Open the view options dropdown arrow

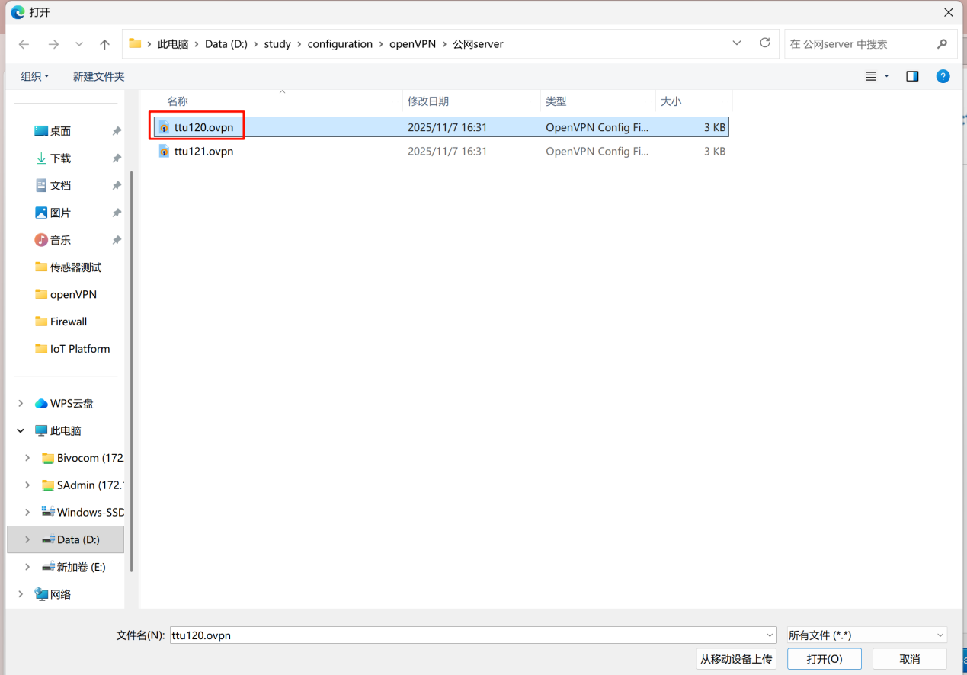[x=886, y=76]
